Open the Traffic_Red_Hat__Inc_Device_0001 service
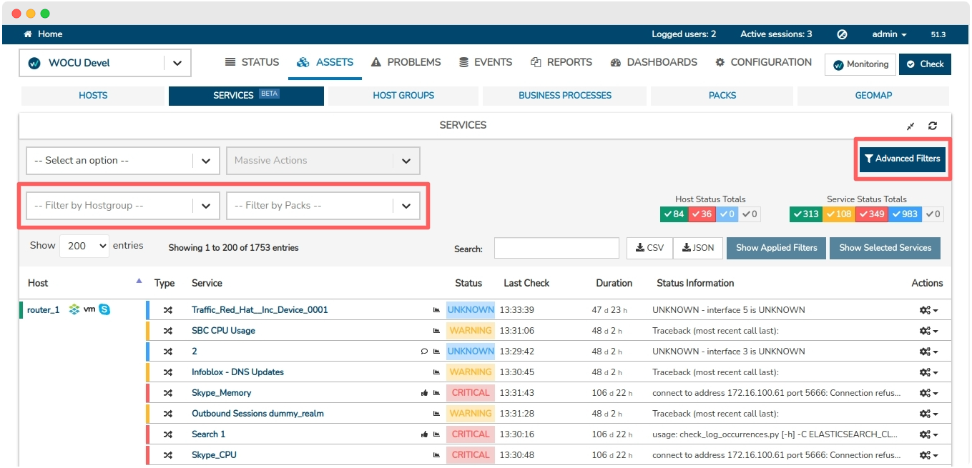The height and width of the screenshot is (468, 972). [260, 310]
